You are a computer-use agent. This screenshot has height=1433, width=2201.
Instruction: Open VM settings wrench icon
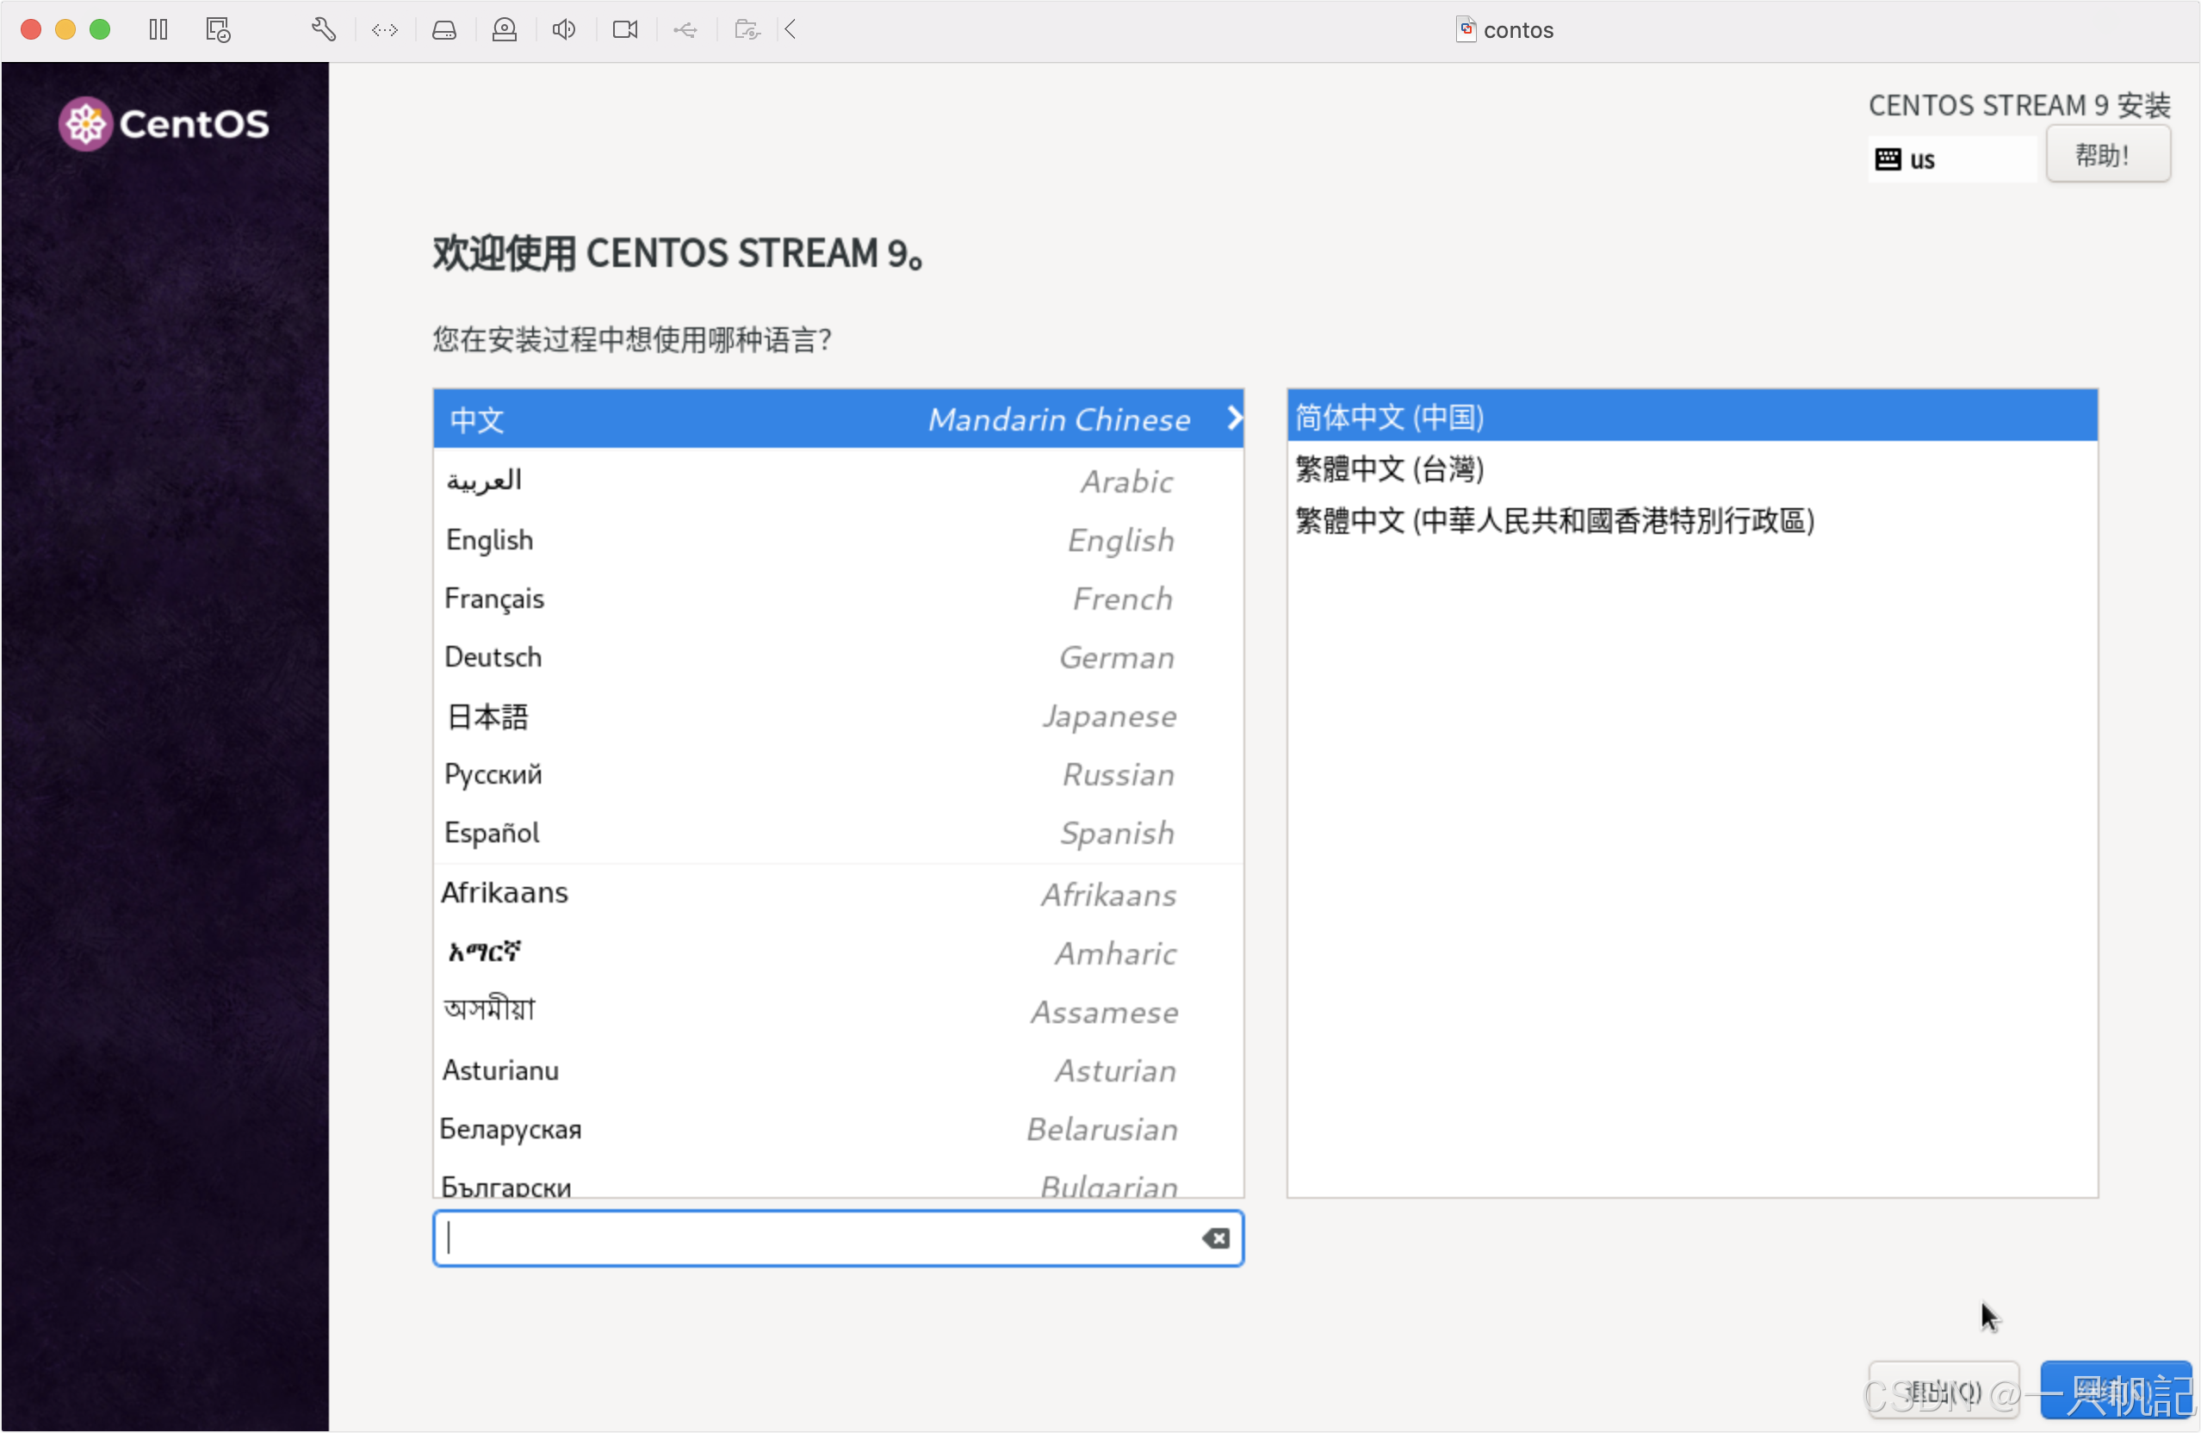click(x=323, y=29)
